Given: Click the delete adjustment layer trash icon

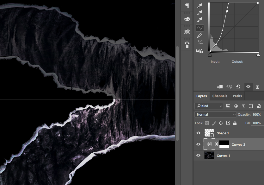Looking at the screenshot, I should pyautogui.click(x=257, y=86).
